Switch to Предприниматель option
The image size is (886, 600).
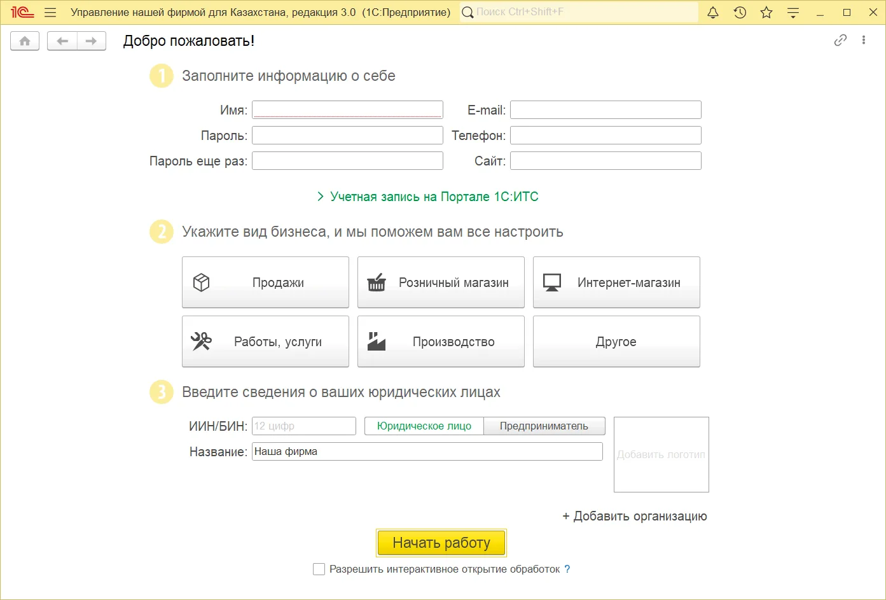point(544,426)
